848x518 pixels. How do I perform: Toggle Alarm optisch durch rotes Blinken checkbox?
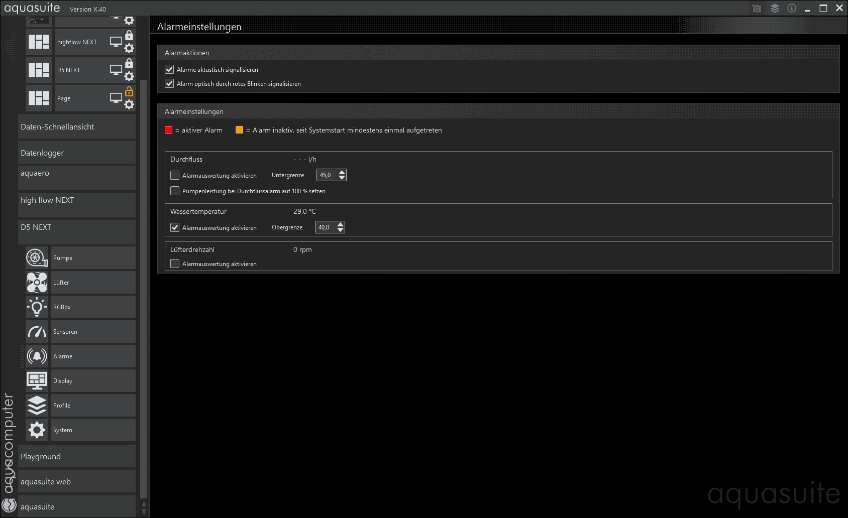point(169,83)
